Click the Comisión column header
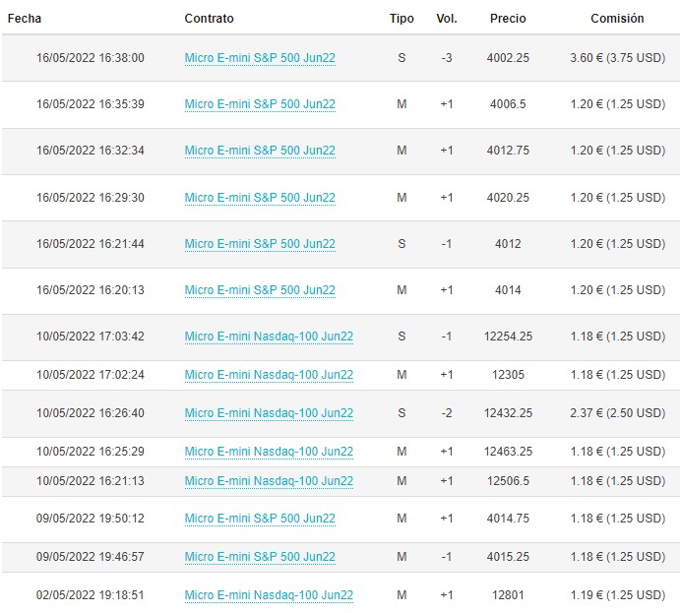This screenshot has height=613, width=680. click(617, 19)
